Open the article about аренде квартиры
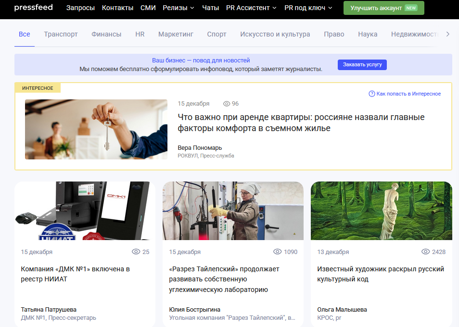This screenshot has width=459, height=327. click(x=301, y=123)
